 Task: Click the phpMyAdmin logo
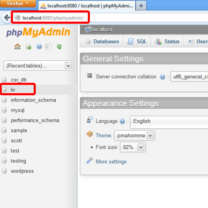[x=38, y=32]
